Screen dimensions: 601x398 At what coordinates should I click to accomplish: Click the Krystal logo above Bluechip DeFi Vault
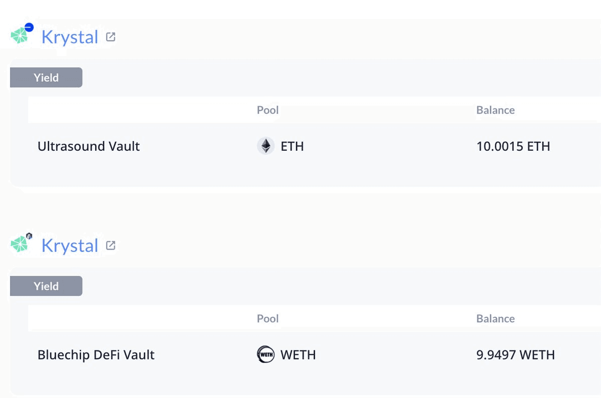(20, 244)
